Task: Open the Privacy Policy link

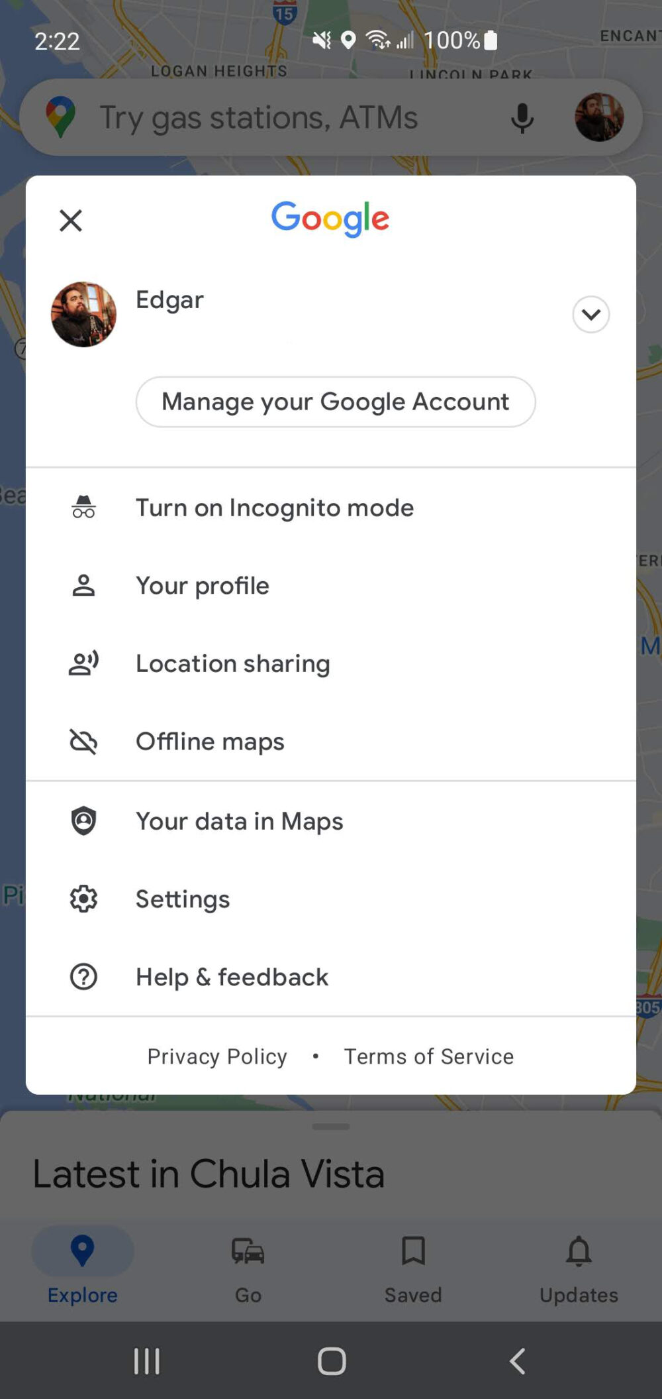Action: coord(217,1056)
